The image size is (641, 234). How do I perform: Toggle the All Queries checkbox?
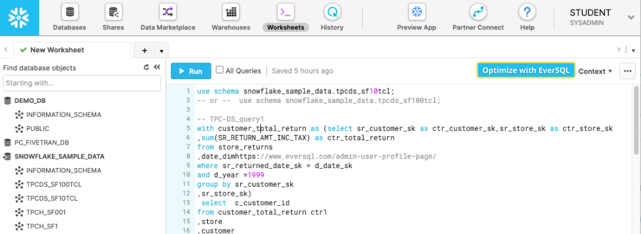pos(219,70)
